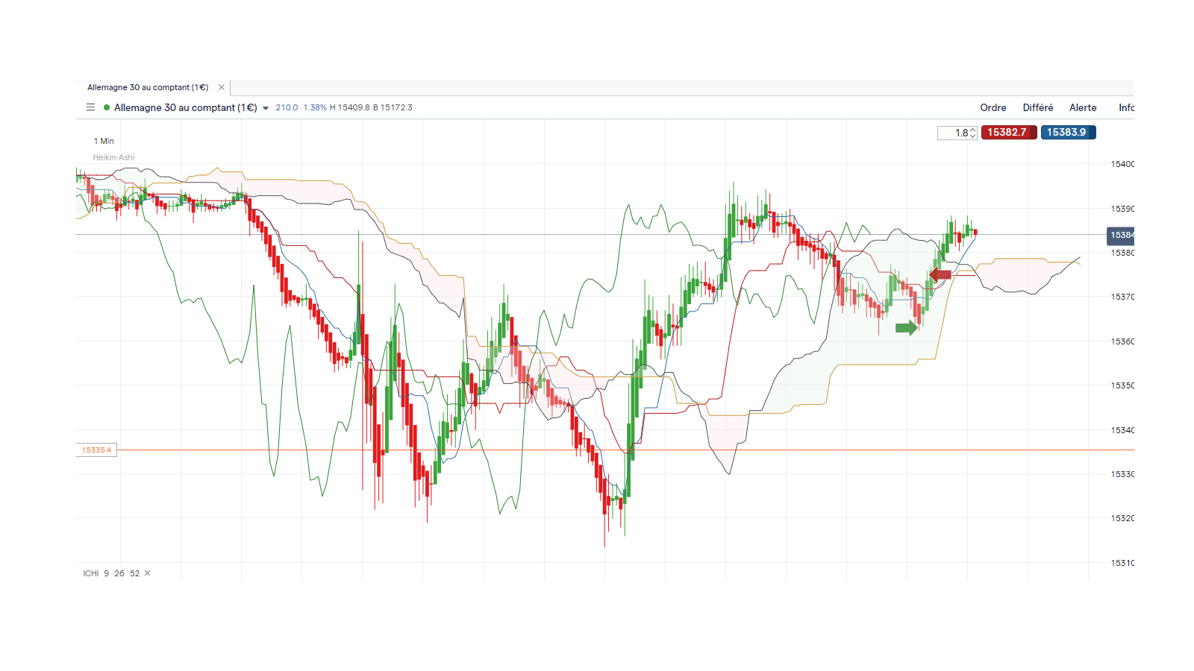Remove the ICHI indicator with its X
This screenshot has width=1194, height=671.
[x=148, y=573]
